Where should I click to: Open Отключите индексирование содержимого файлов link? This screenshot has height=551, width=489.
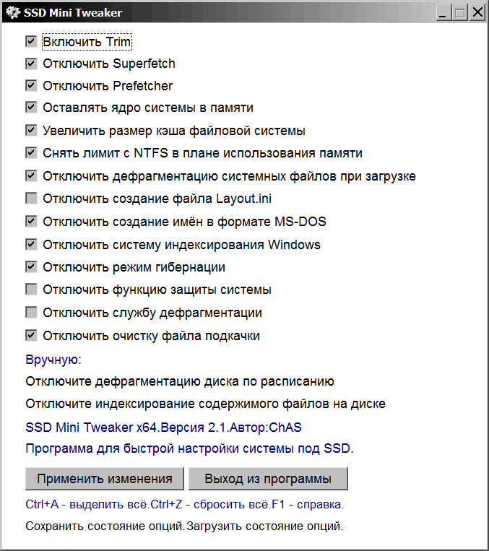205,404
